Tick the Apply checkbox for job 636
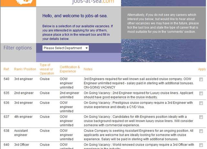 coord(201,103)
